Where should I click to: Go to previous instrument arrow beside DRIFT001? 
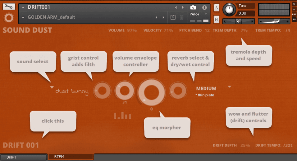tap(176, 7)
